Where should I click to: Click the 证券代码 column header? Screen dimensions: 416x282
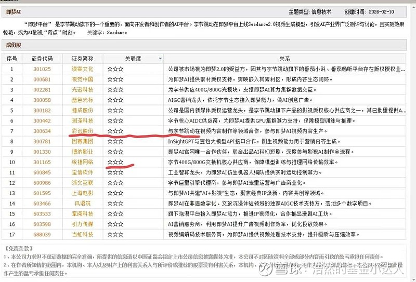42,59
